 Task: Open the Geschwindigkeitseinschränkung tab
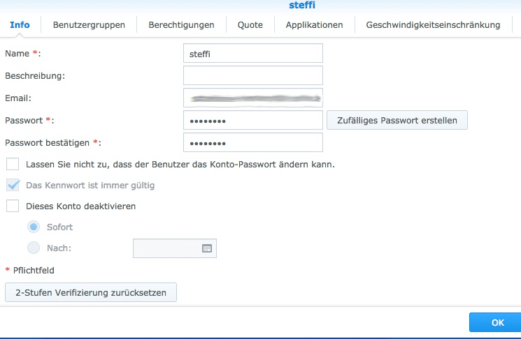click(x=434, y=25)
